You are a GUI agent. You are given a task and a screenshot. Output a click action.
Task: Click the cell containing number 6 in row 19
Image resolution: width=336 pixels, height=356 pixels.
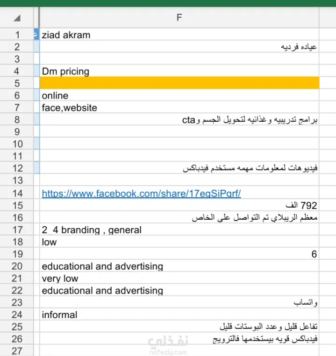[179, 254]
